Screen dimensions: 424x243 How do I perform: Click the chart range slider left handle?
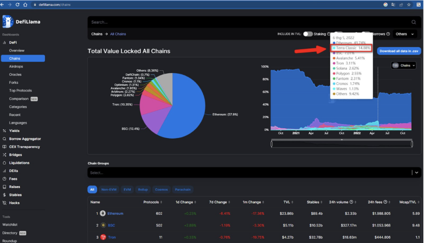(272, 144)
